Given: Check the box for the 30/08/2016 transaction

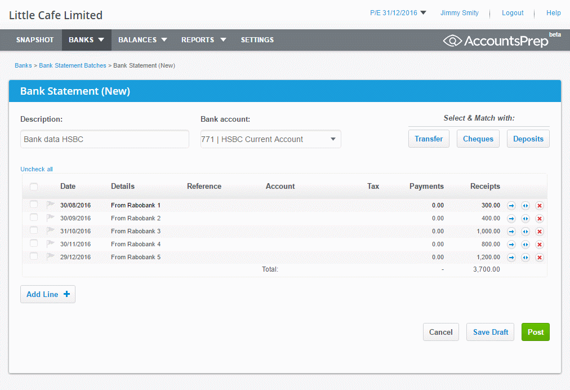Looking at the screenshot, I should pos(34,204).
